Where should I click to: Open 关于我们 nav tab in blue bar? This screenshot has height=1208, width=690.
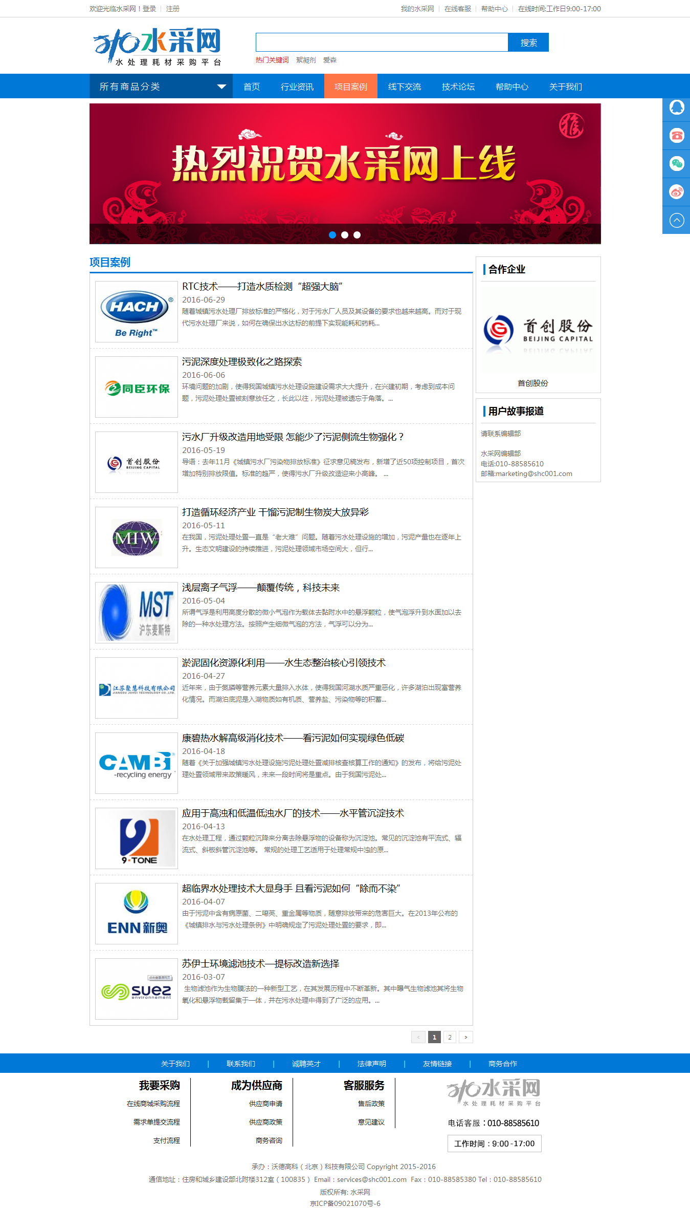point(566,87)
